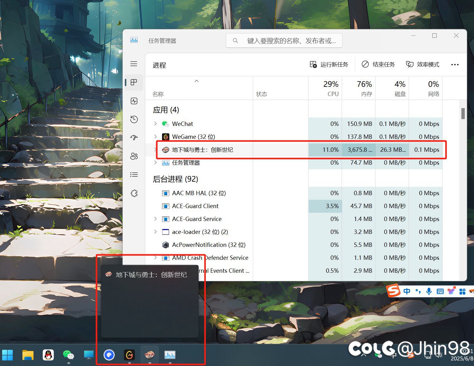
Task: Open the Details list page from sidebar
Action: point(134,175)
